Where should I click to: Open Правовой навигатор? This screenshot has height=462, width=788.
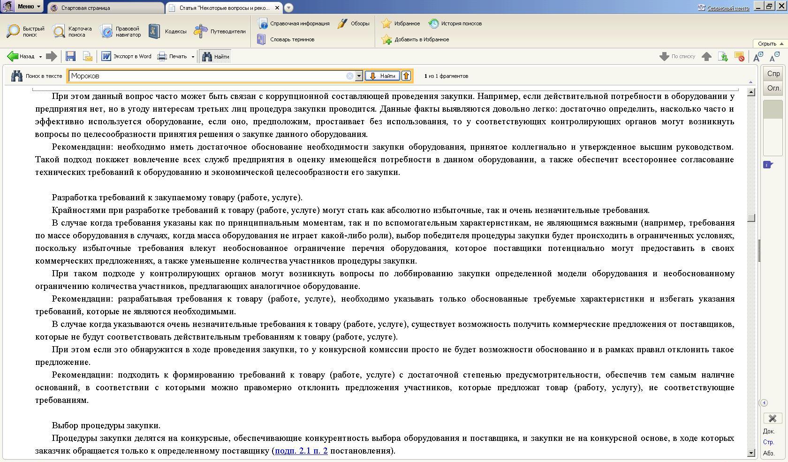[x=120, y=31]
